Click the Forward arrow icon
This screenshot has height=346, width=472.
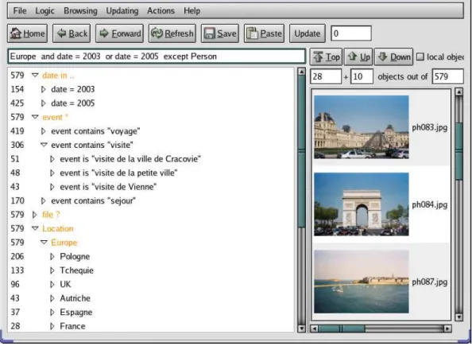point(104,33)
